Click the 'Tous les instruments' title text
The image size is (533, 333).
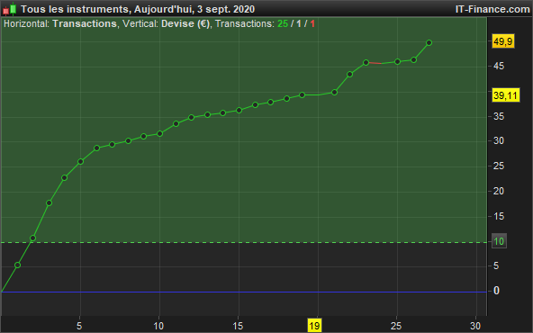point(75,9)
